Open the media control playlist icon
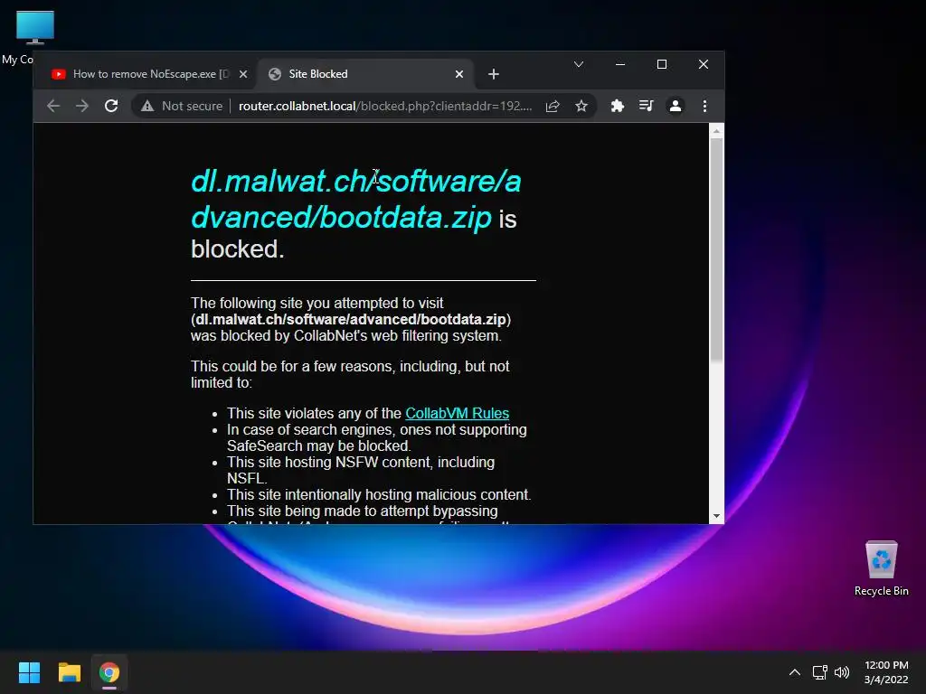This screenshot has height=694, width=926. pyautogui.click(x=646, y=107)
